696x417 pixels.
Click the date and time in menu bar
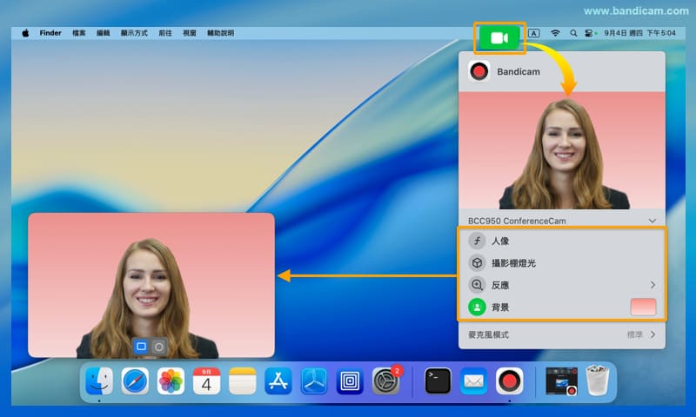point(639,33)
